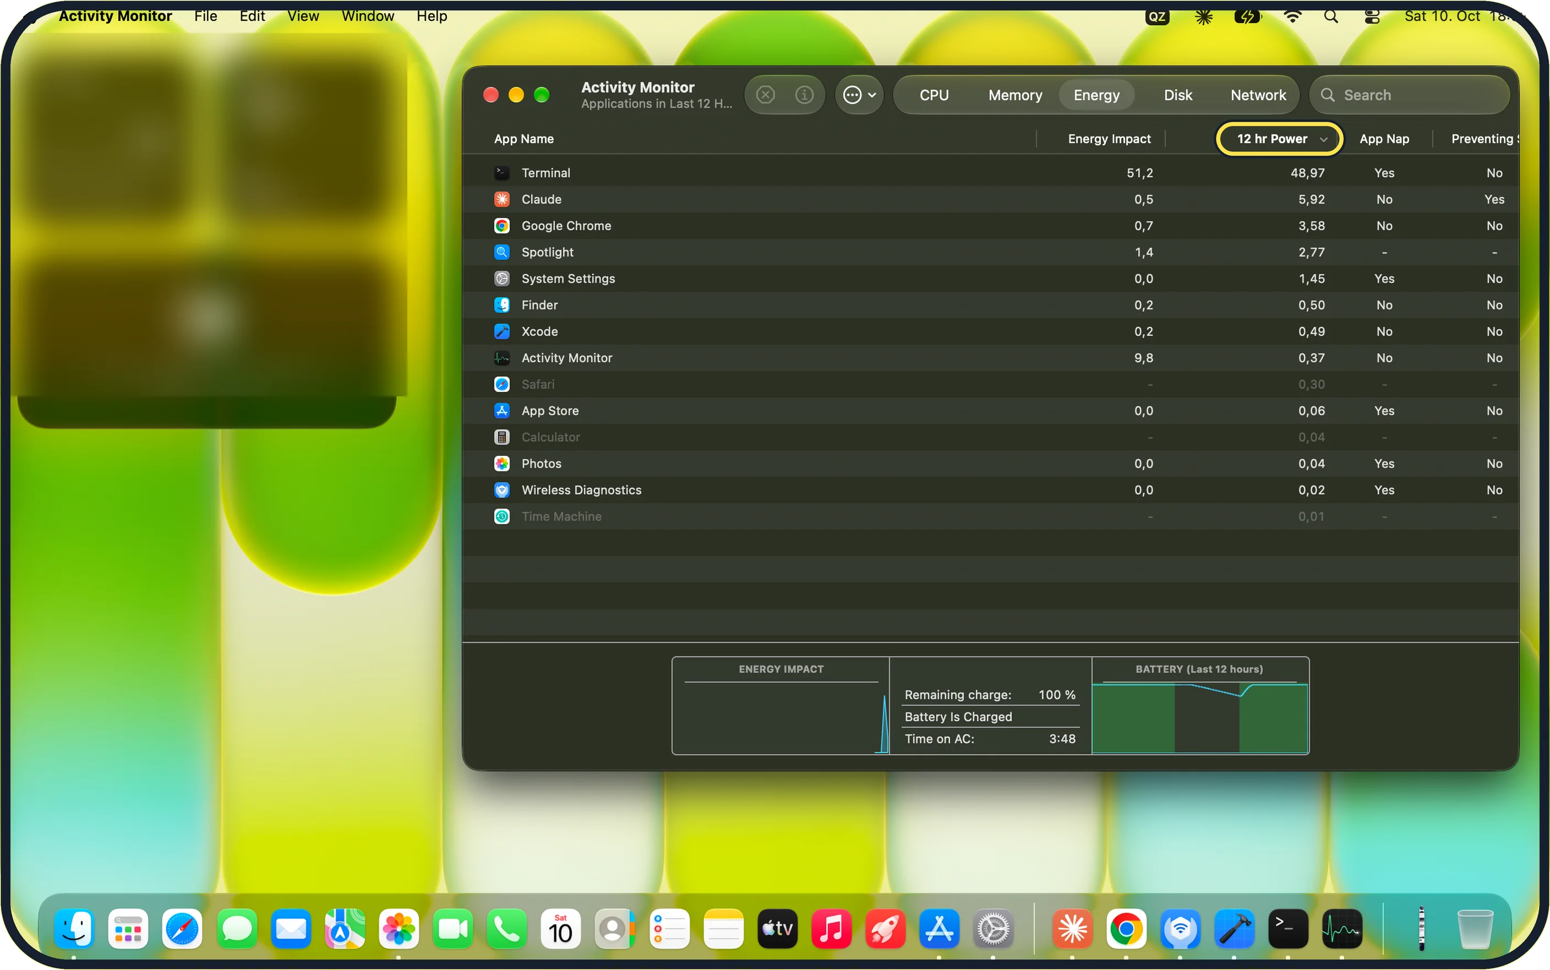Click the Safari icon in the process list
This screenshot has height=970, width=1550.
[x=502, y=384]
